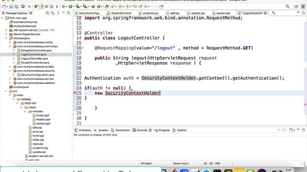307x172 pixels.
Task: Click the Run green play icon
Action: [71, 7]
